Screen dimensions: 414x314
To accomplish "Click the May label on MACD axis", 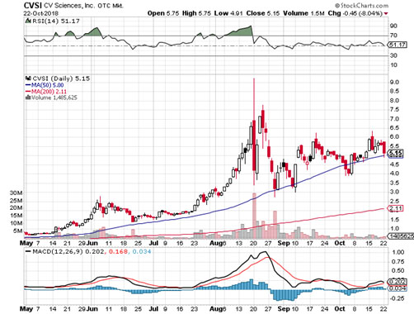I will tap(26, 309).
